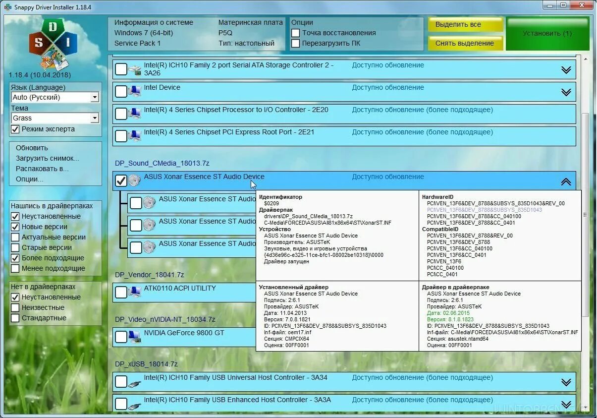597x418 pixels.
Task: Toggle 'Новые версии' filter checkbox
Action: coord(15,227)
